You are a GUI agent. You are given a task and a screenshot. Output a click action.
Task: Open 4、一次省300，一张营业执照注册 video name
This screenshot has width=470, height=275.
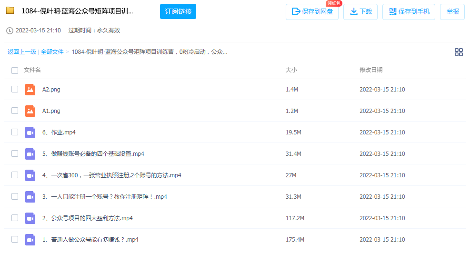pos(112,175)
